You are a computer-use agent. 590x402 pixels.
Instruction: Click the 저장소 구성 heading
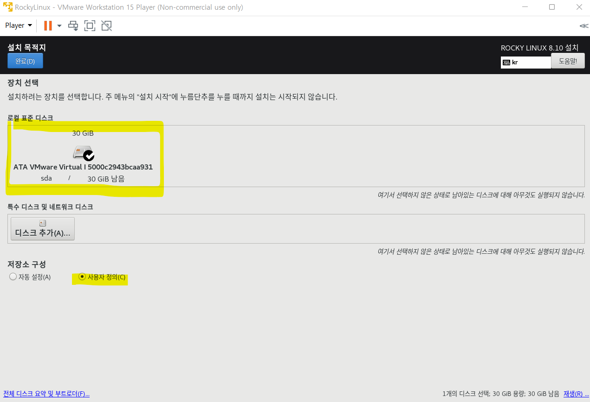point(27,264)
